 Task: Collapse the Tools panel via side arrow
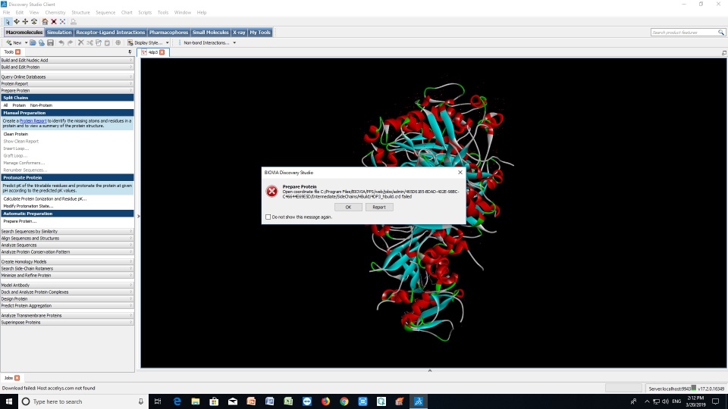[138, 216]
